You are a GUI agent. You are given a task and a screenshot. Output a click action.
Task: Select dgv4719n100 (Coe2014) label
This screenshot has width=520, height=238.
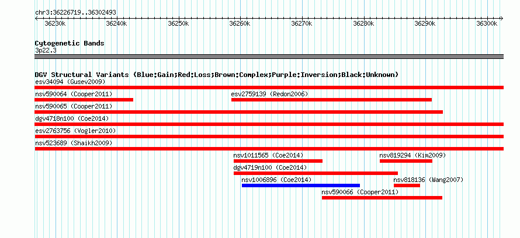point(270,167)
